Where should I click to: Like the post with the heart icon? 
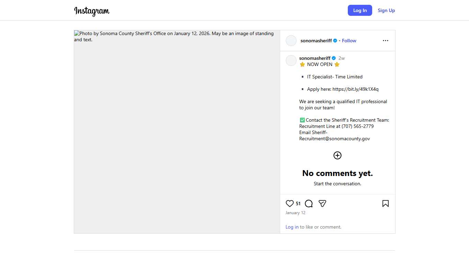tap(290, 203)
